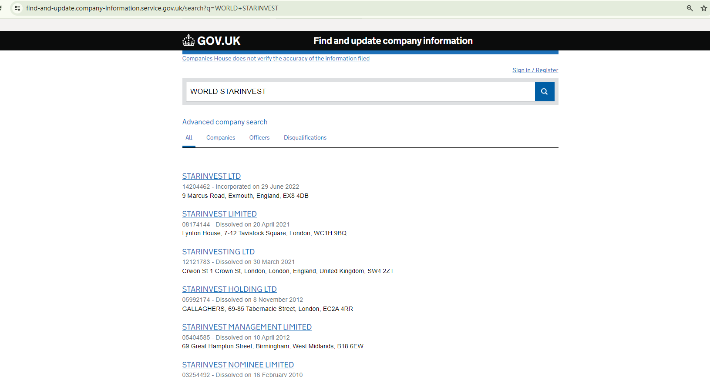
Task: Click the browser zoom magnifier icon
Action: click(x=690, y=8)
